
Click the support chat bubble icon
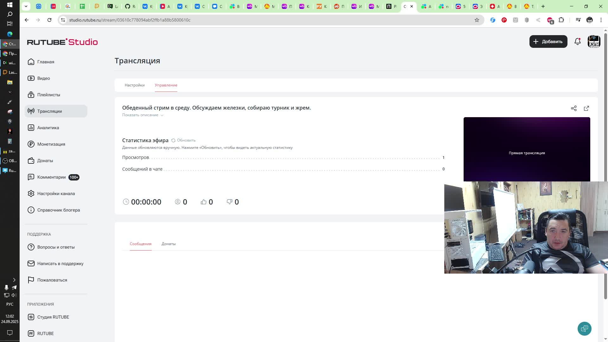point(584,328)
